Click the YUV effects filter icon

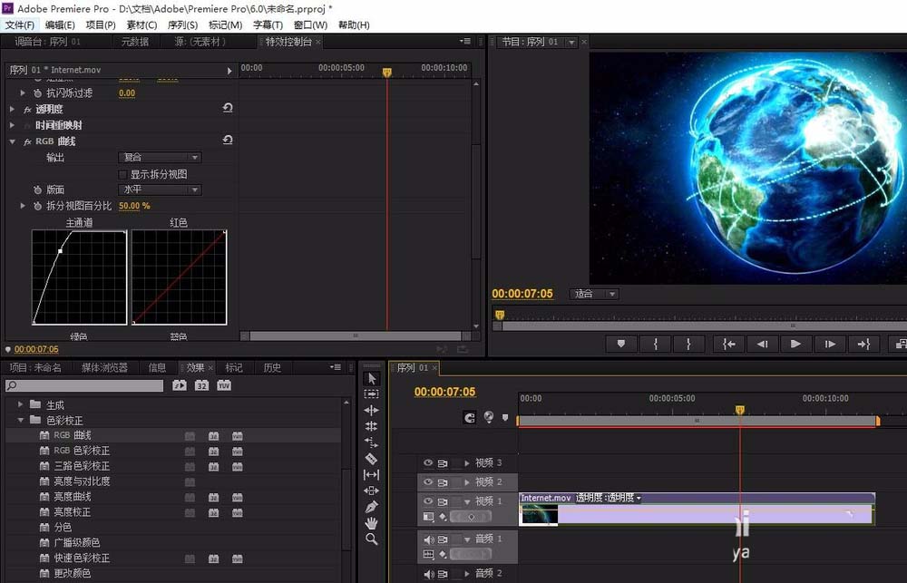click(224, 385)
